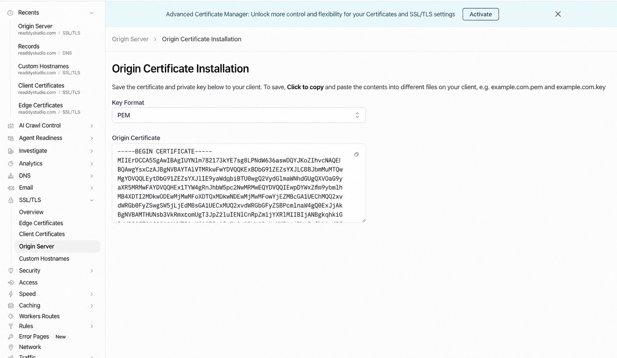
Task: Click the BEGIN CERTIFICATE line
Action: 165,151
